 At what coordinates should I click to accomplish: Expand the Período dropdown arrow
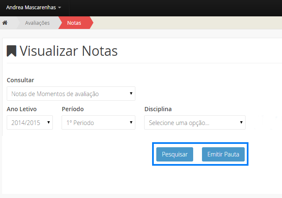[131, 122]
